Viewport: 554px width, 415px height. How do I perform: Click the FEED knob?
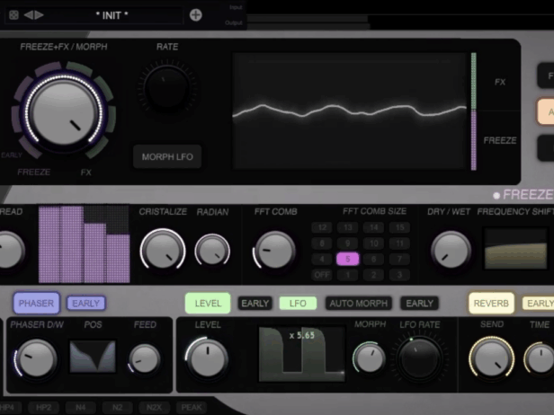click(145, 359)
